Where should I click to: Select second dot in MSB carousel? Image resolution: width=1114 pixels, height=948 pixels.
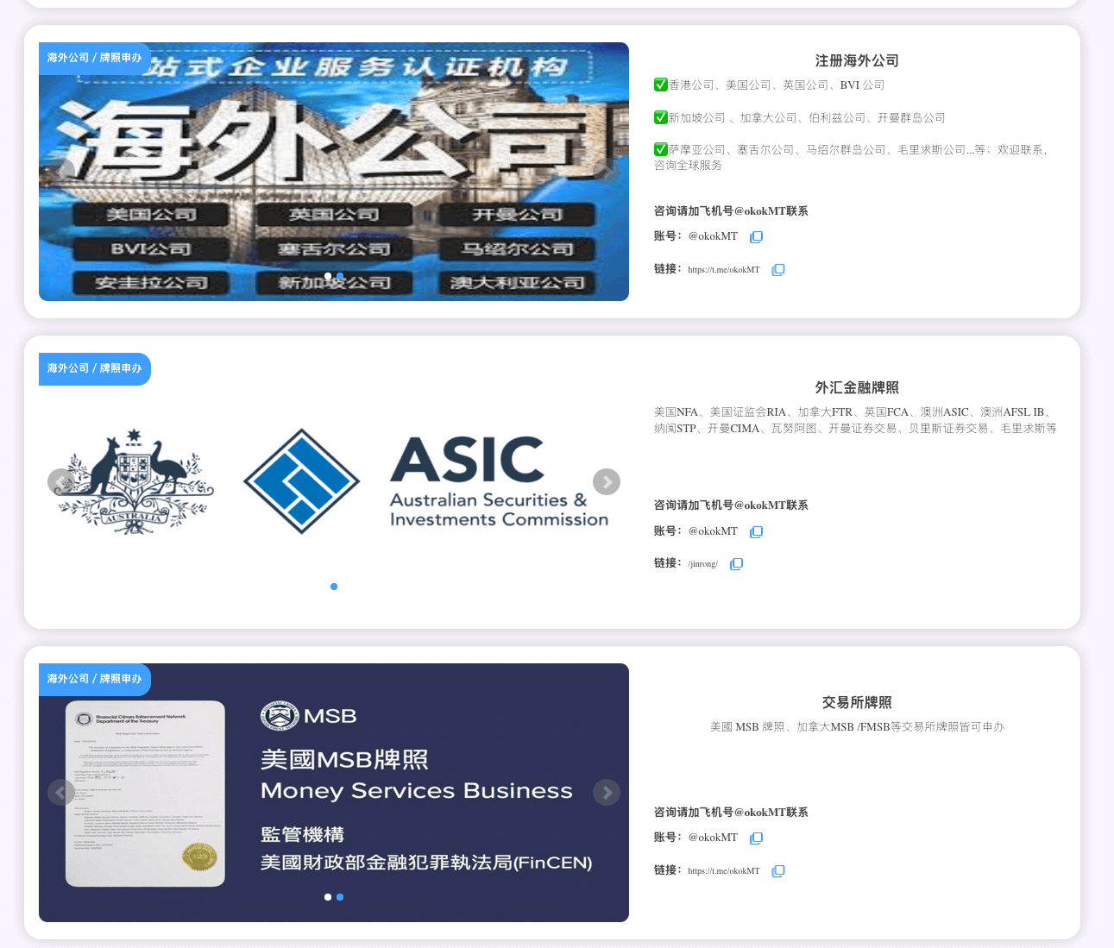click(x=340, y=897)
